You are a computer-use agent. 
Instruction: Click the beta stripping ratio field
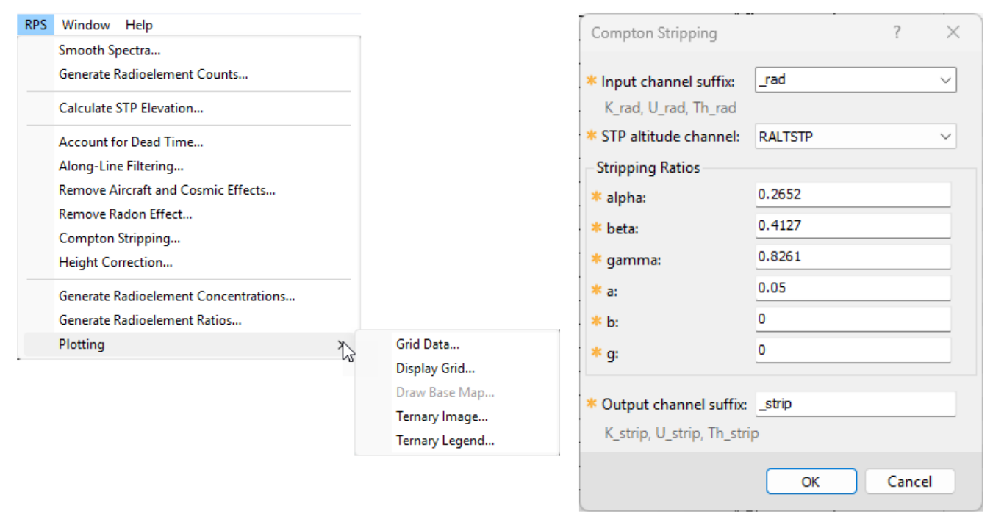pyautogui.click(x=853, y=225)
